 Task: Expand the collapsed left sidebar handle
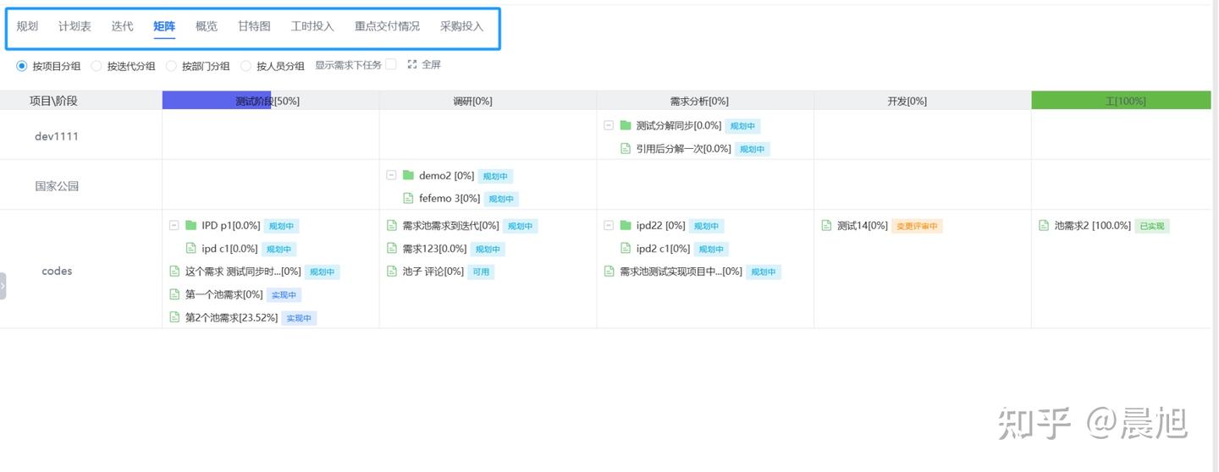coord(3,286)
